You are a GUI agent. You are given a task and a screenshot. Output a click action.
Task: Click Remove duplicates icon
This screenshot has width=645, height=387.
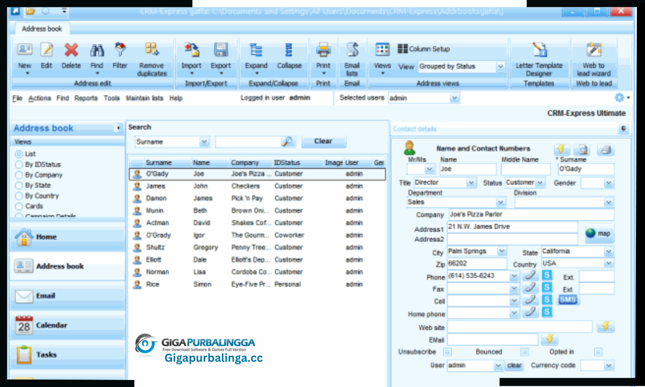152,51
